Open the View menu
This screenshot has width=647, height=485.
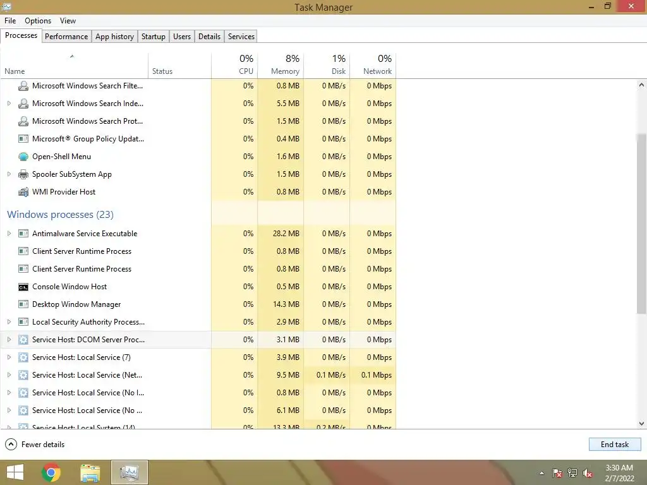click(68, 21)
